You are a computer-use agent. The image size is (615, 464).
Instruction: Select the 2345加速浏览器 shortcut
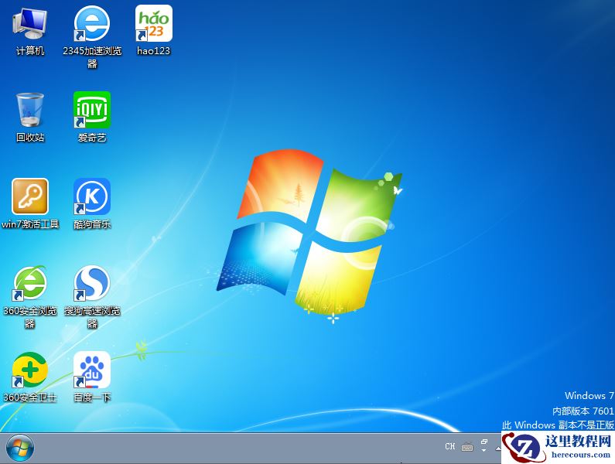coord(92,37)
